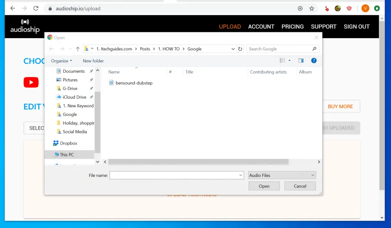The image size is (391, 228).
Task: Go up one folder level in the dialog
Action: [x=78, y=49]
